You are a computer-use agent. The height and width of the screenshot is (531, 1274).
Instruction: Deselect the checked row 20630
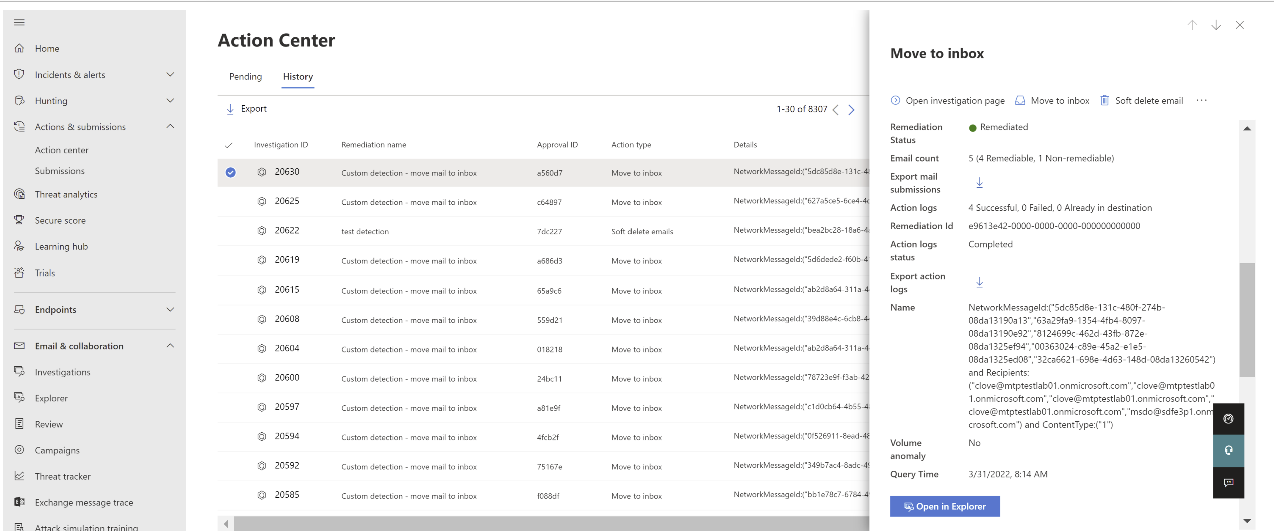pos(231,173)
